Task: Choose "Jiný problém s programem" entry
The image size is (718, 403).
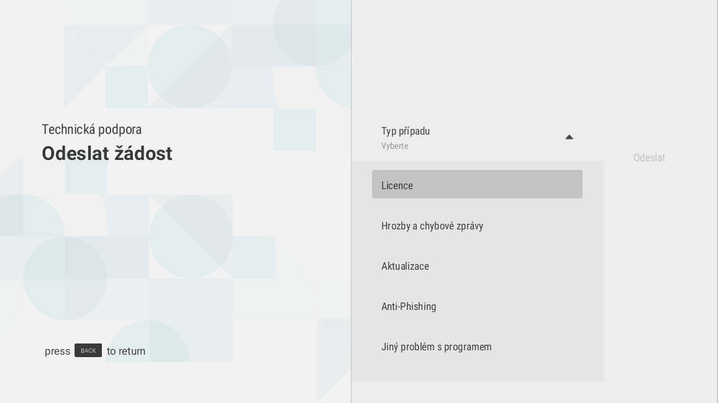Action: point(437,347)
